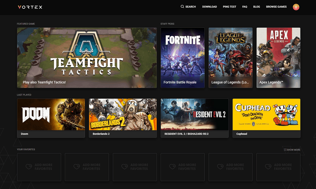Open the Teamfight Tactics featured banner
The width and height of the screenshot is (316, 189).
click(87, 58)
